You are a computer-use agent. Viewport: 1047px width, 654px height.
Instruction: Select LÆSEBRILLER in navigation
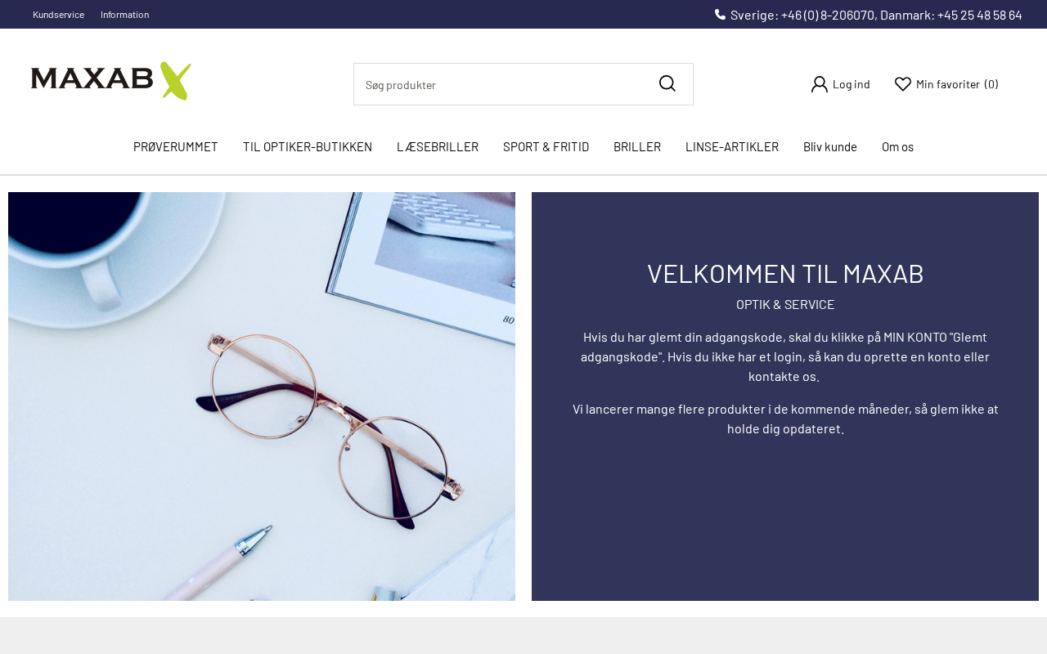coord(438,147)
